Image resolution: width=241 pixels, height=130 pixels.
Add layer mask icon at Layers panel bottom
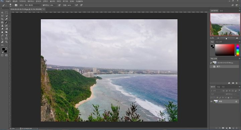point(223,128)
